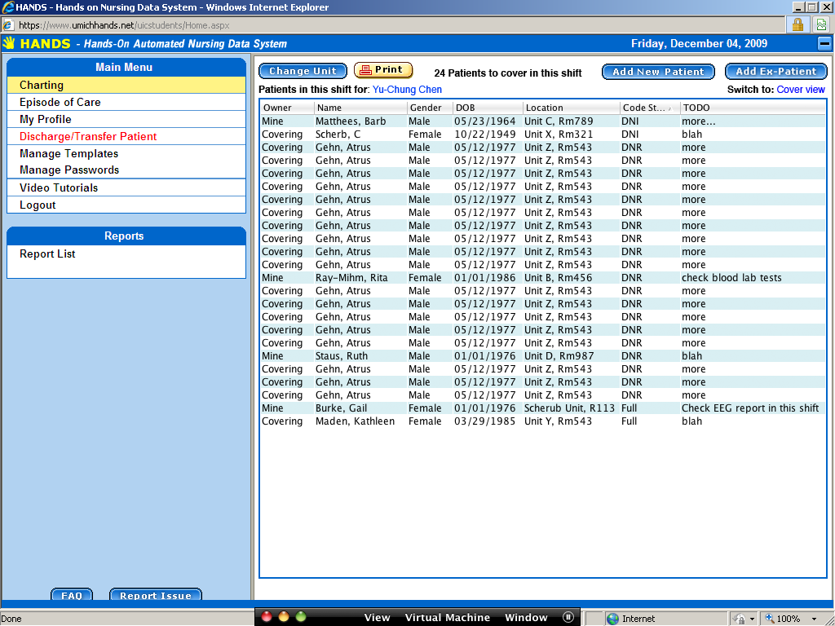Click Logout in the Main Menu
Image resolution: width=835 pixels, height=626 pixels.
(126, 205)
